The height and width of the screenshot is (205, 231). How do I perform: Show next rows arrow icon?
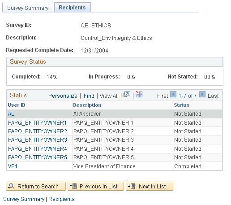pos(202,95)
